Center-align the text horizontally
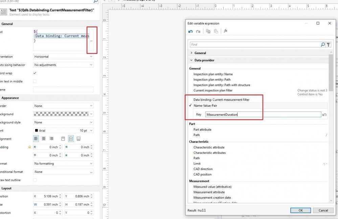The height and width of the screenshot is (219, 338). coord(44,139)
